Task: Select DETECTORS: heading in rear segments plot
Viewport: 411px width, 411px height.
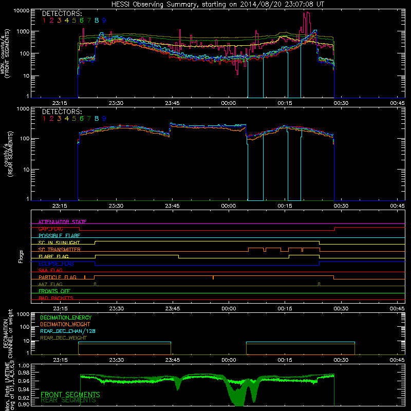Action: click(x=62, y=111)
